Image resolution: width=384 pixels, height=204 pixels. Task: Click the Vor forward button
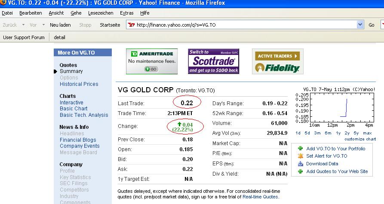click(x=33, y=25)
